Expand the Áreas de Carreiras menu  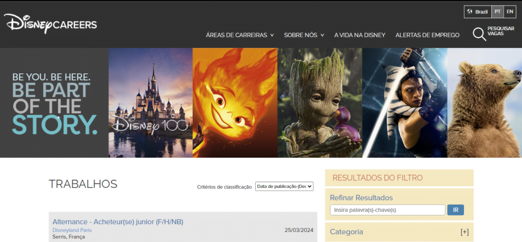(x=240, y=35)
